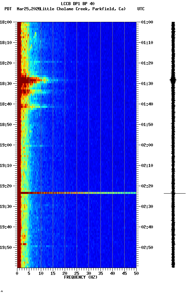Click the 19:50 PDT time label
This screenshot has height=295, width=188.
click(6, 248)
